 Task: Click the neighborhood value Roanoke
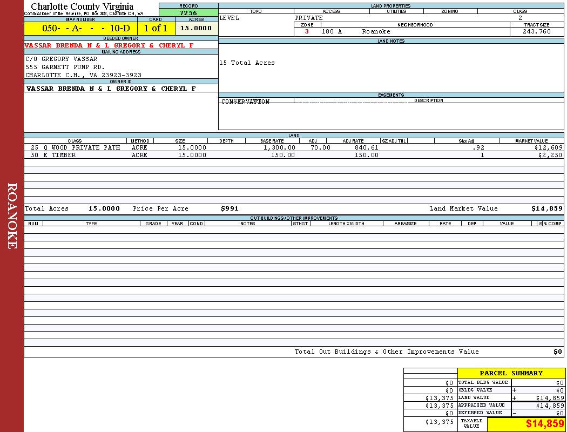[x=376, y=31]
